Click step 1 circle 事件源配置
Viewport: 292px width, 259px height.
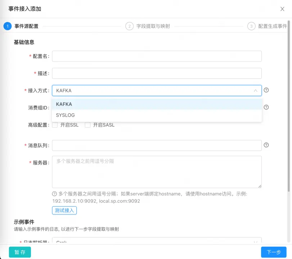pyautogui.click(x=8, y=26)
